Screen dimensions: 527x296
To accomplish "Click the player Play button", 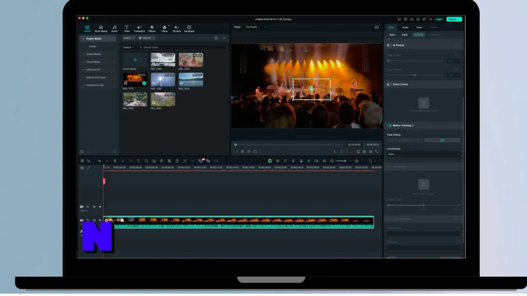I will pyautogui.click(x=249, y=152).
